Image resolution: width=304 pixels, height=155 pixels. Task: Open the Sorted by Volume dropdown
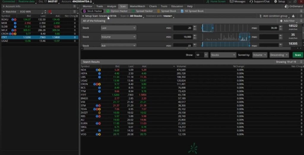click(260, 55)
